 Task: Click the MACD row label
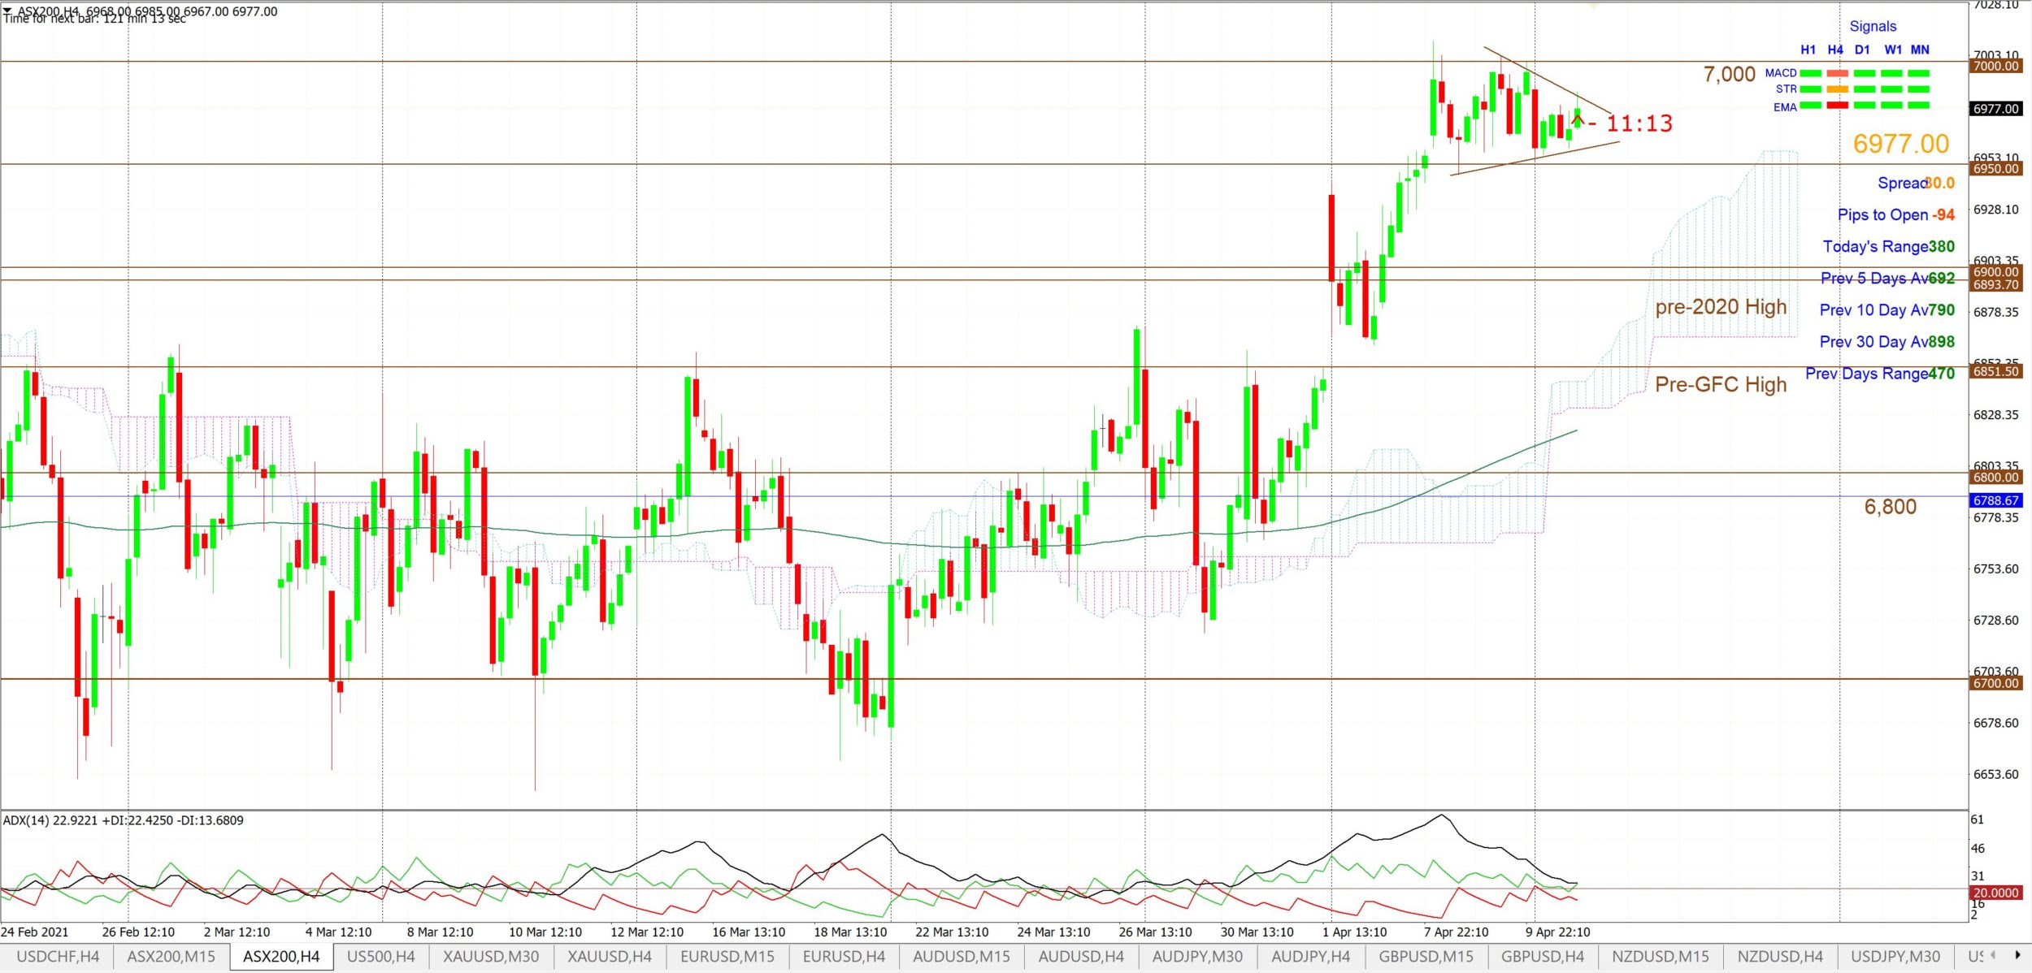pos(1780,73)
